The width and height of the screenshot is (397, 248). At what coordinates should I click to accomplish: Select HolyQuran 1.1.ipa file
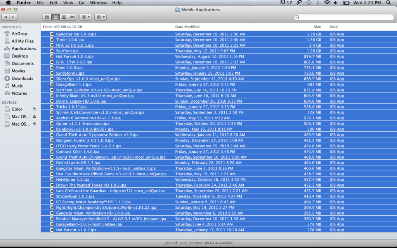(219, 180)
